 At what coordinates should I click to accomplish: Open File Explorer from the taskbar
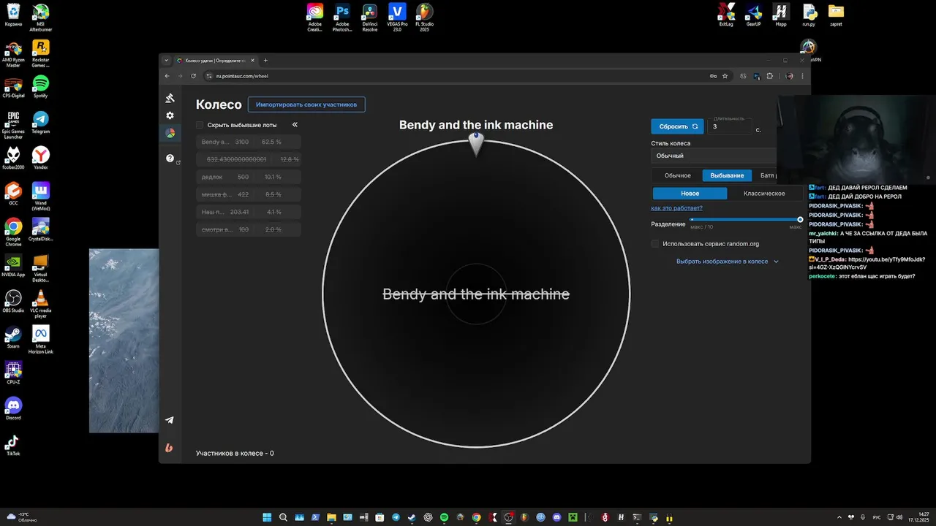tap(331, 517)
